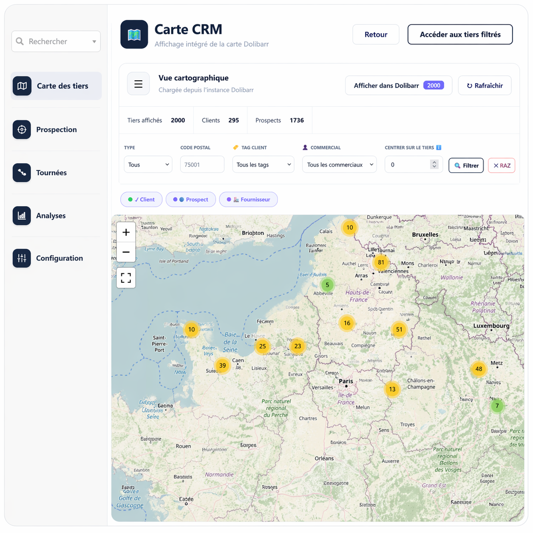This screenshot has height=533, width=533.
Task: Zoom out of the map
Action: (x=126, y=252)
